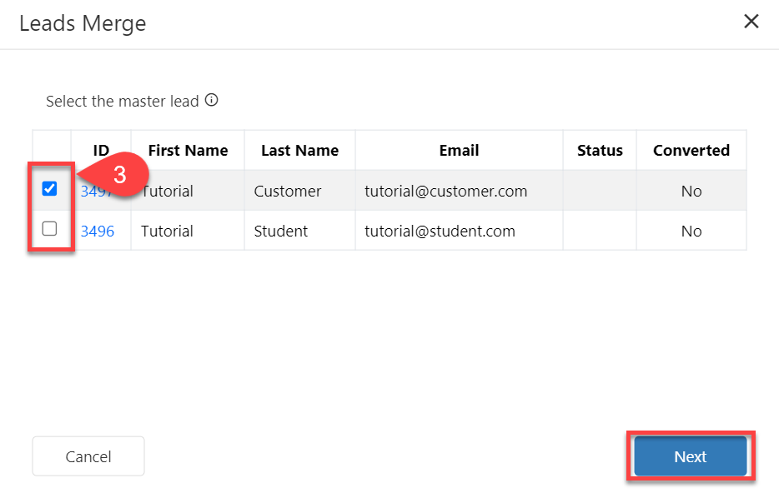Select the Student last name cell
The width and height of the screenshot is (779, 493).
click(281, 231)
